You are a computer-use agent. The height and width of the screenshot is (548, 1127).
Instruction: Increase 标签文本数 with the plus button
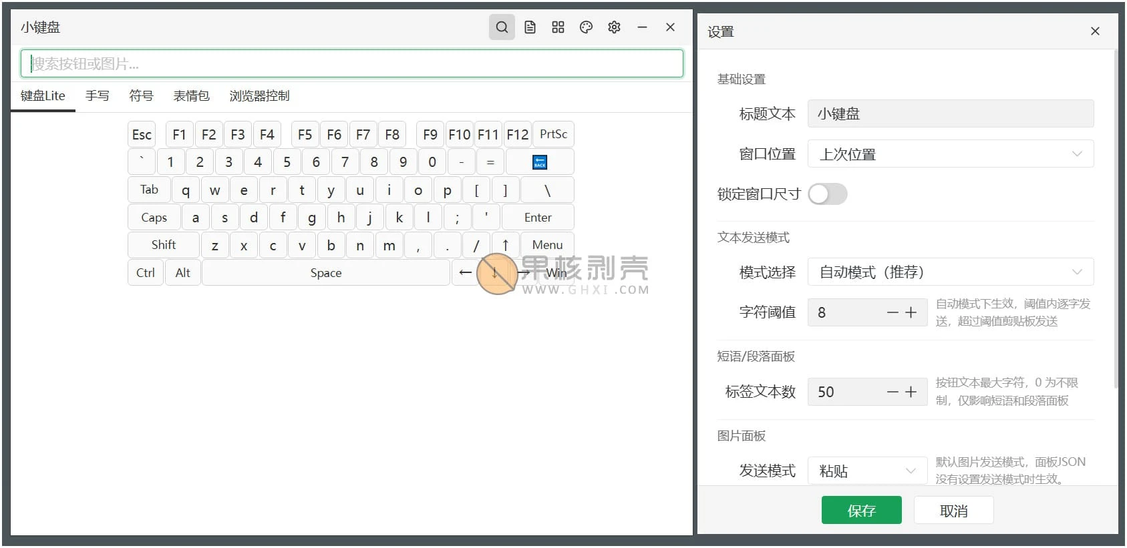911,392
